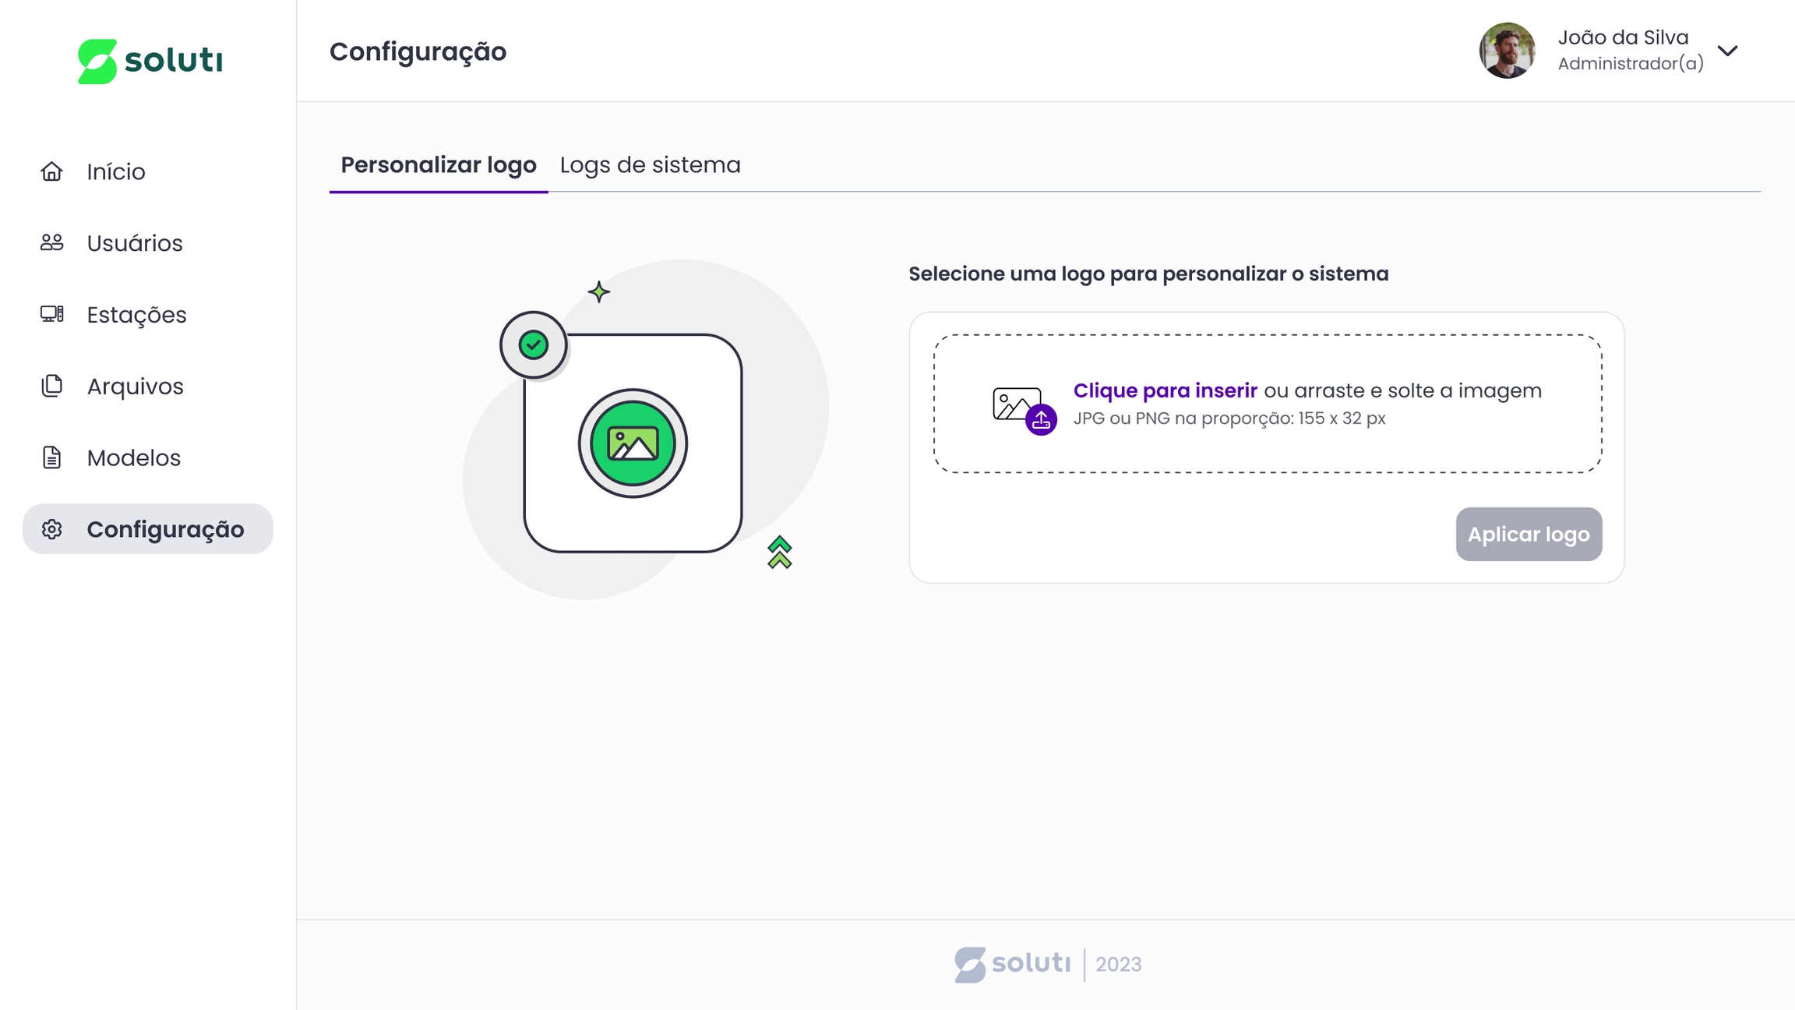Screen dimensions: 1795x1010
Task: Click the Soluti logo in the footer
Action: [x=1012, y=964]
